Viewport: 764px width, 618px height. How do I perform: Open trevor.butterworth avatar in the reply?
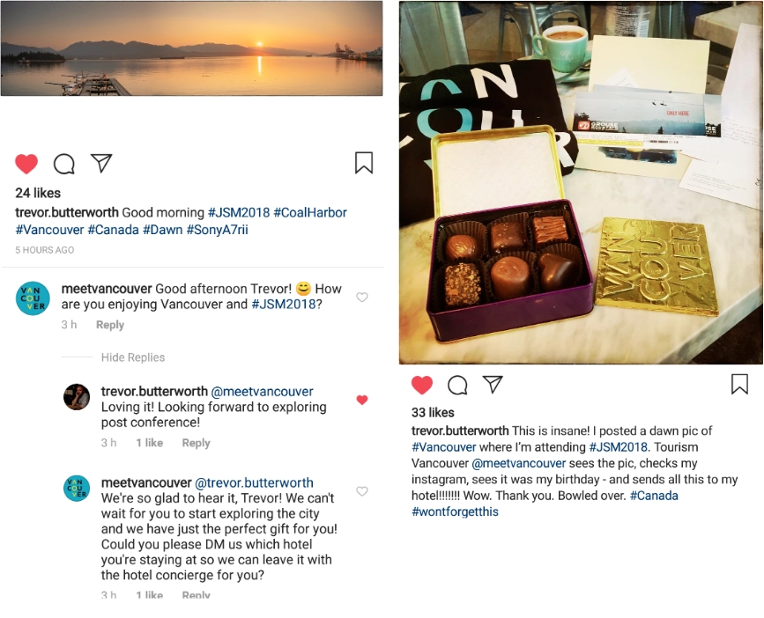pyautogui.click(x=77, y=397)
